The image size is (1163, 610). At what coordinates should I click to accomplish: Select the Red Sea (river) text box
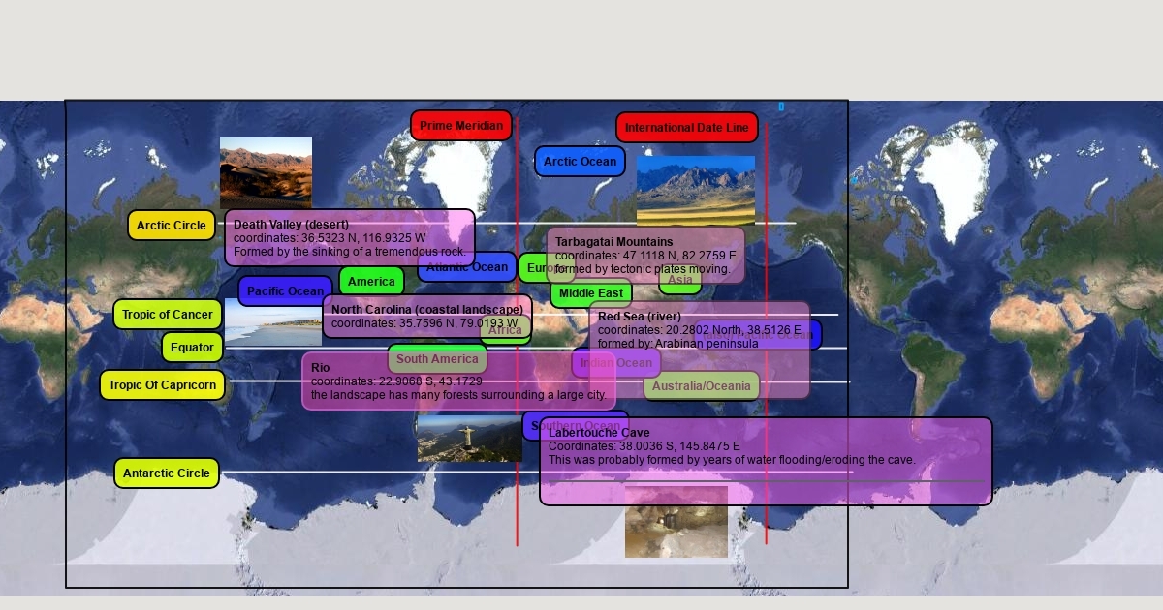coord(700,350)
